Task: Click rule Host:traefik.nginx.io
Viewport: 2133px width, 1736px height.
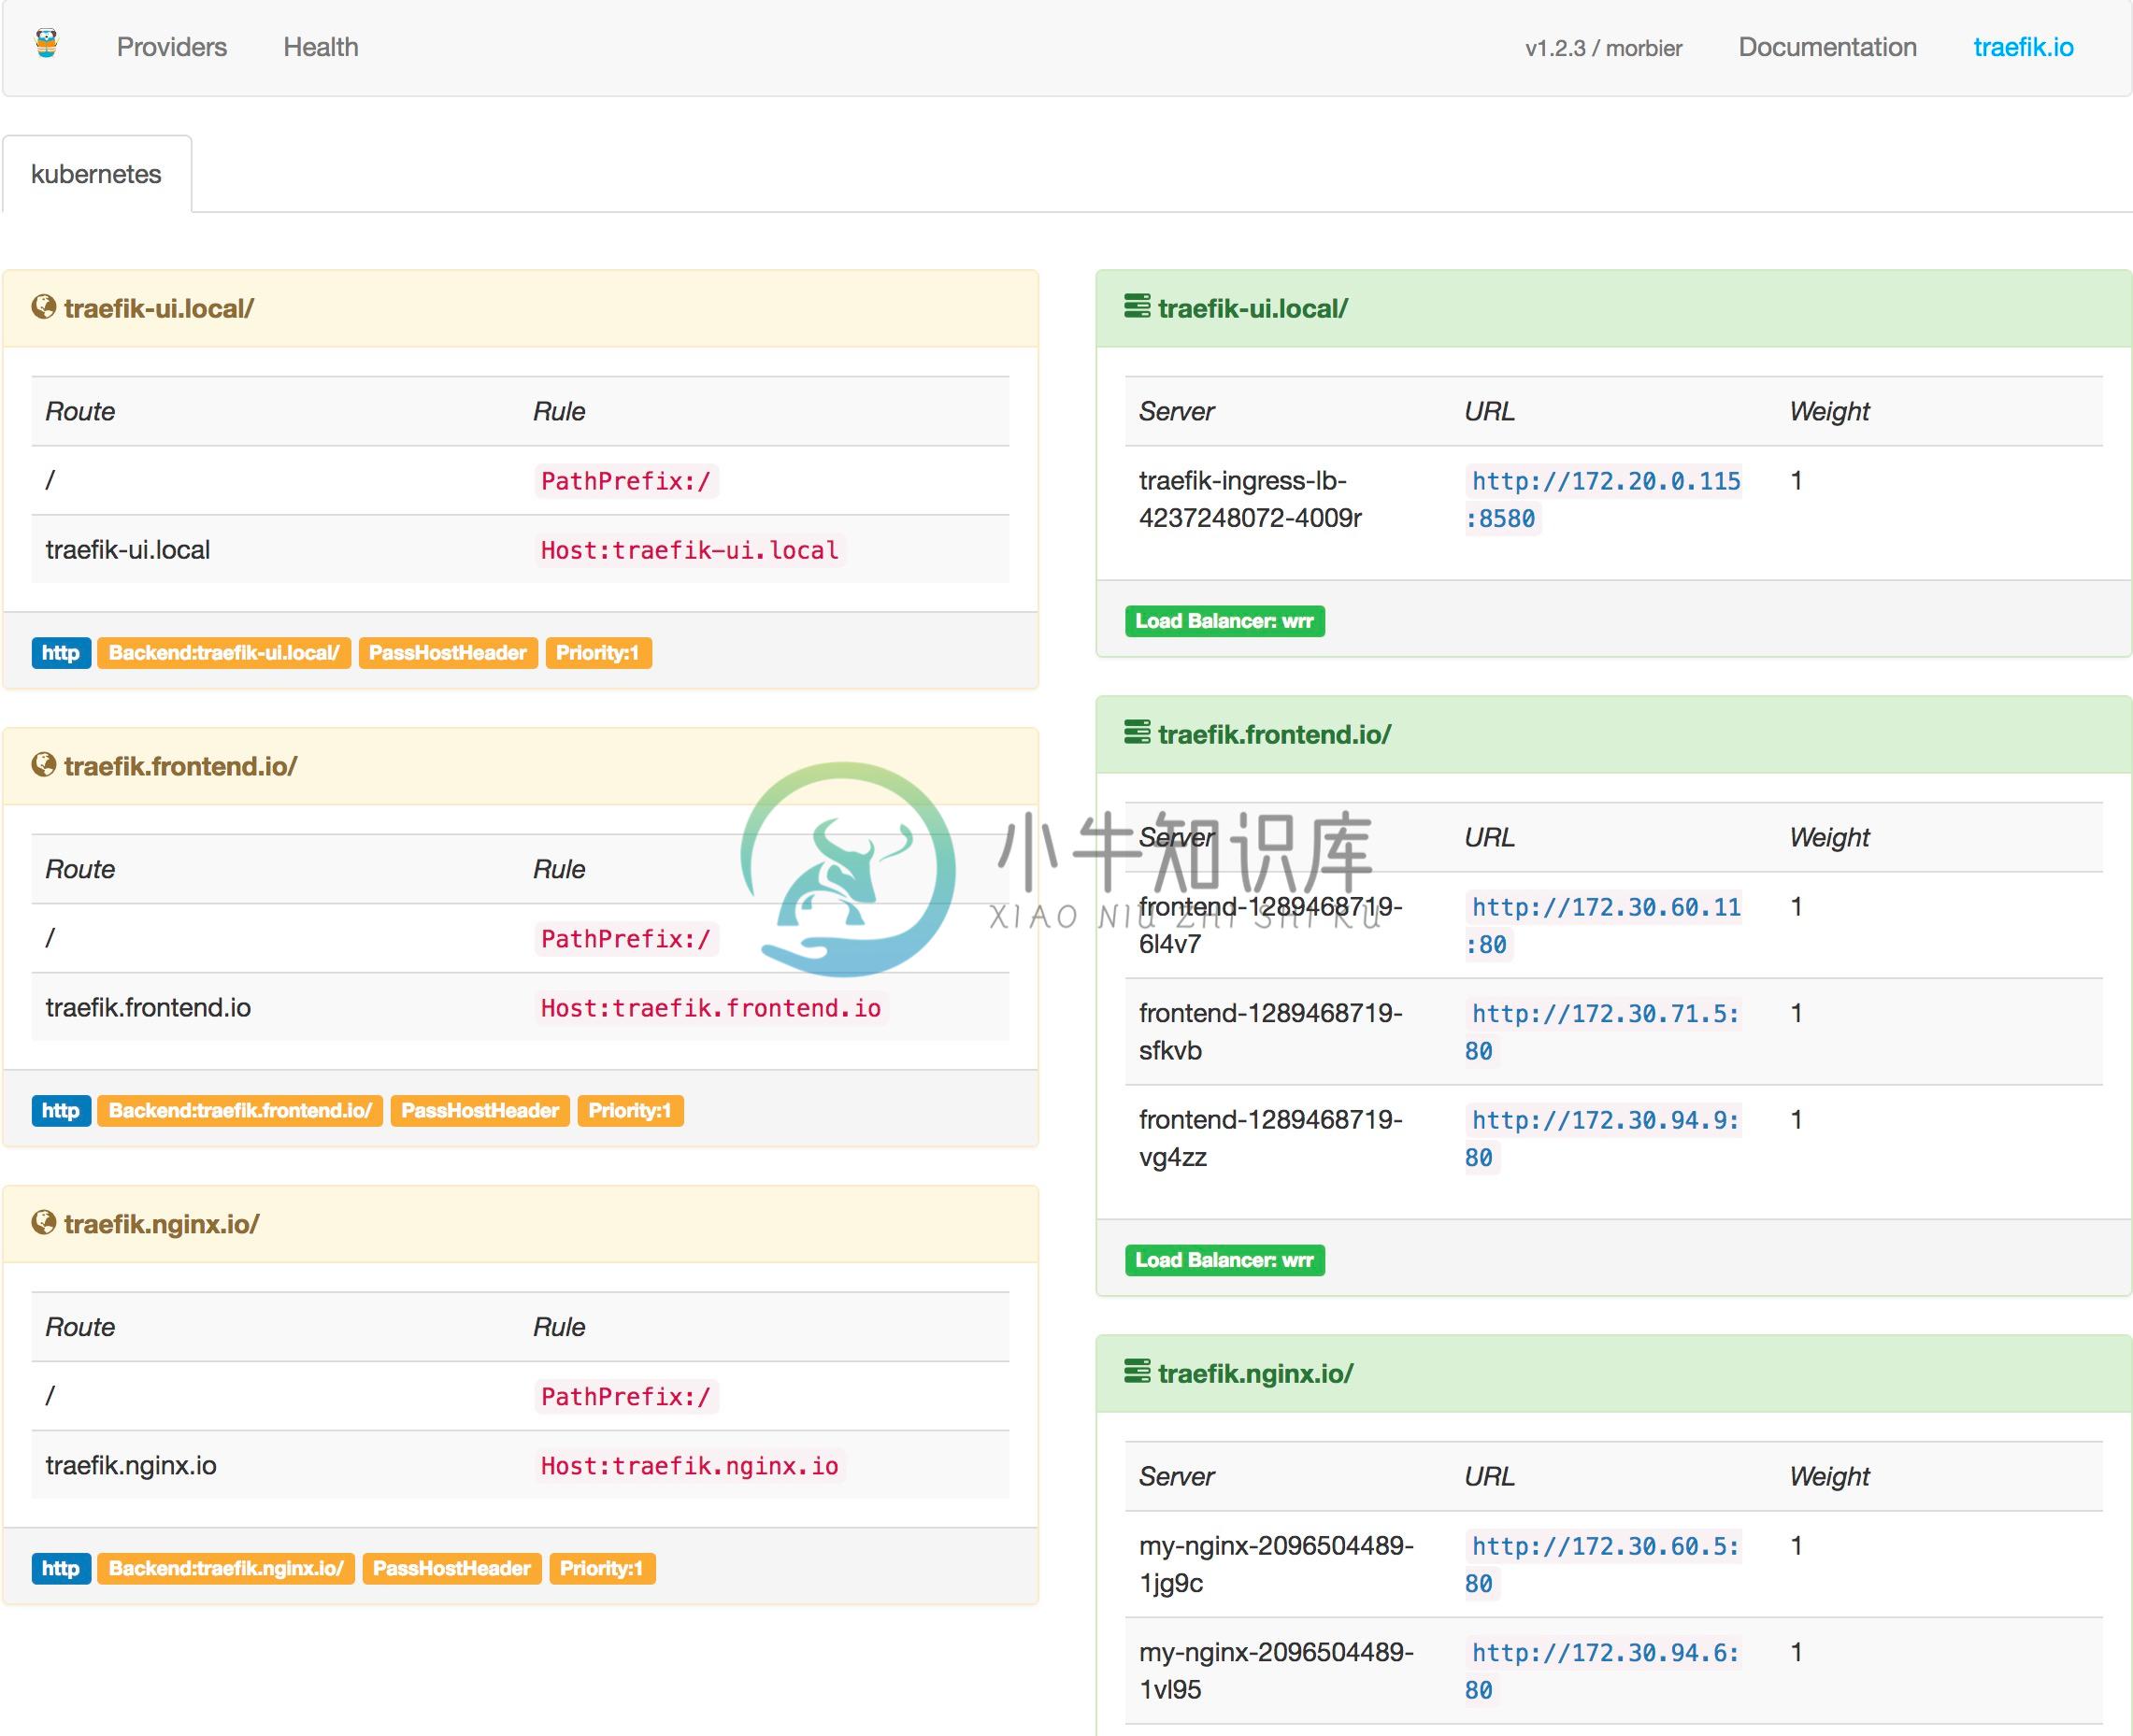Action: pos(691,1466)
